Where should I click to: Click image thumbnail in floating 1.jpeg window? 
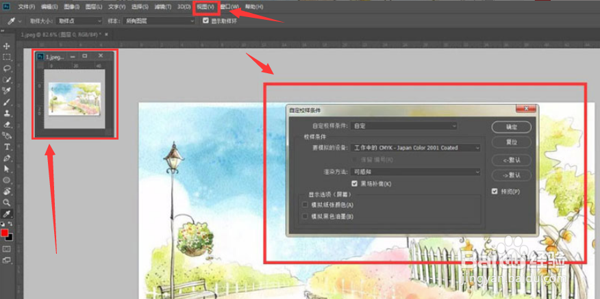click(x=74, y=99)
